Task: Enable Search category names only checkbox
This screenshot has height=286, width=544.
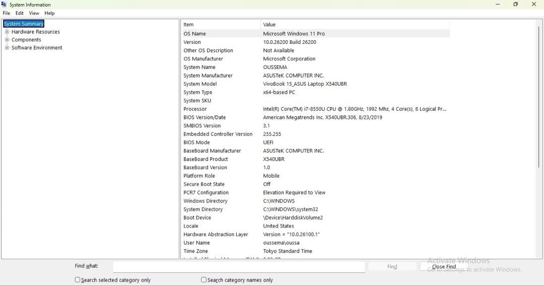Action: click(x=203, y=279)
